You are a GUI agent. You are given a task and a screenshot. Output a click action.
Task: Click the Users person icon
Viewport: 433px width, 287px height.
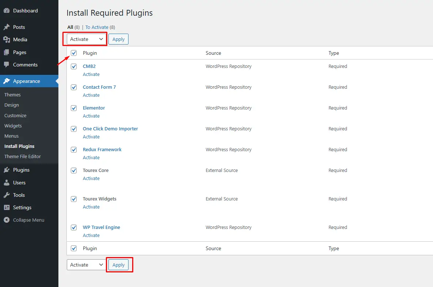click(x=7, y=183)
